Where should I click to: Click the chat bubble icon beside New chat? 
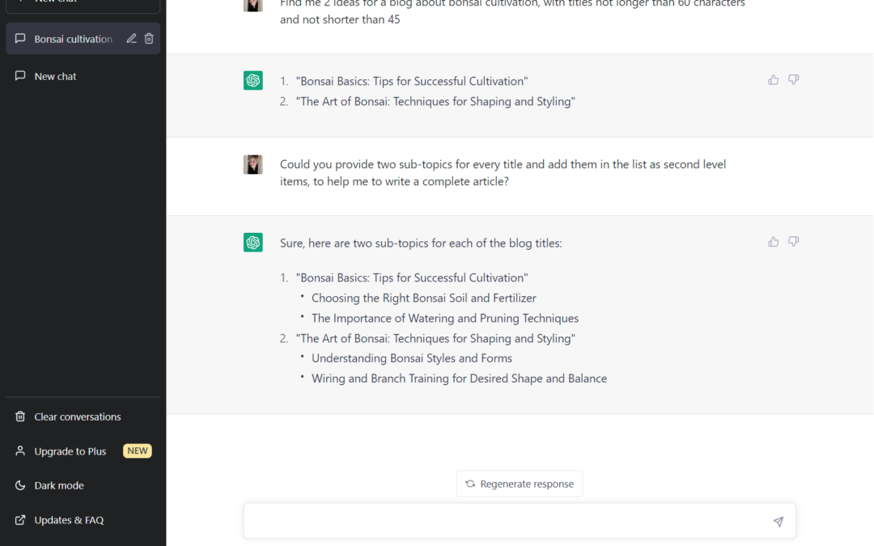(20, 76)
